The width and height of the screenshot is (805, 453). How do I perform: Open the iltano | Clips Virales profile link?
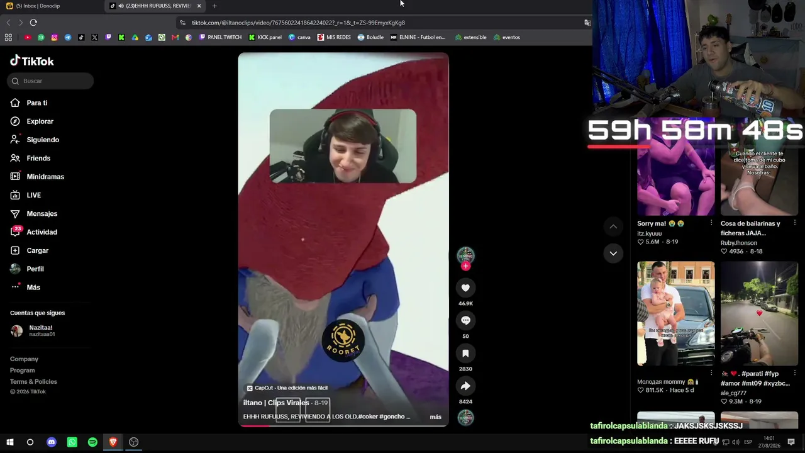pos(276,403)
